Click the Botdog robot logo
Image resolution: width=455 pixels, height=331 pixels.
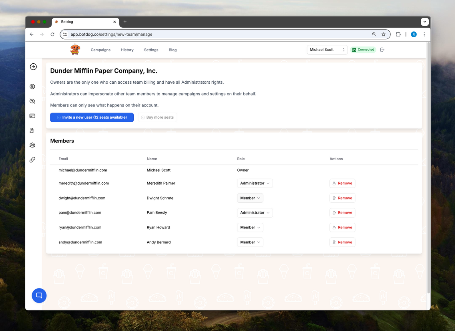click(x=75, y=49)
